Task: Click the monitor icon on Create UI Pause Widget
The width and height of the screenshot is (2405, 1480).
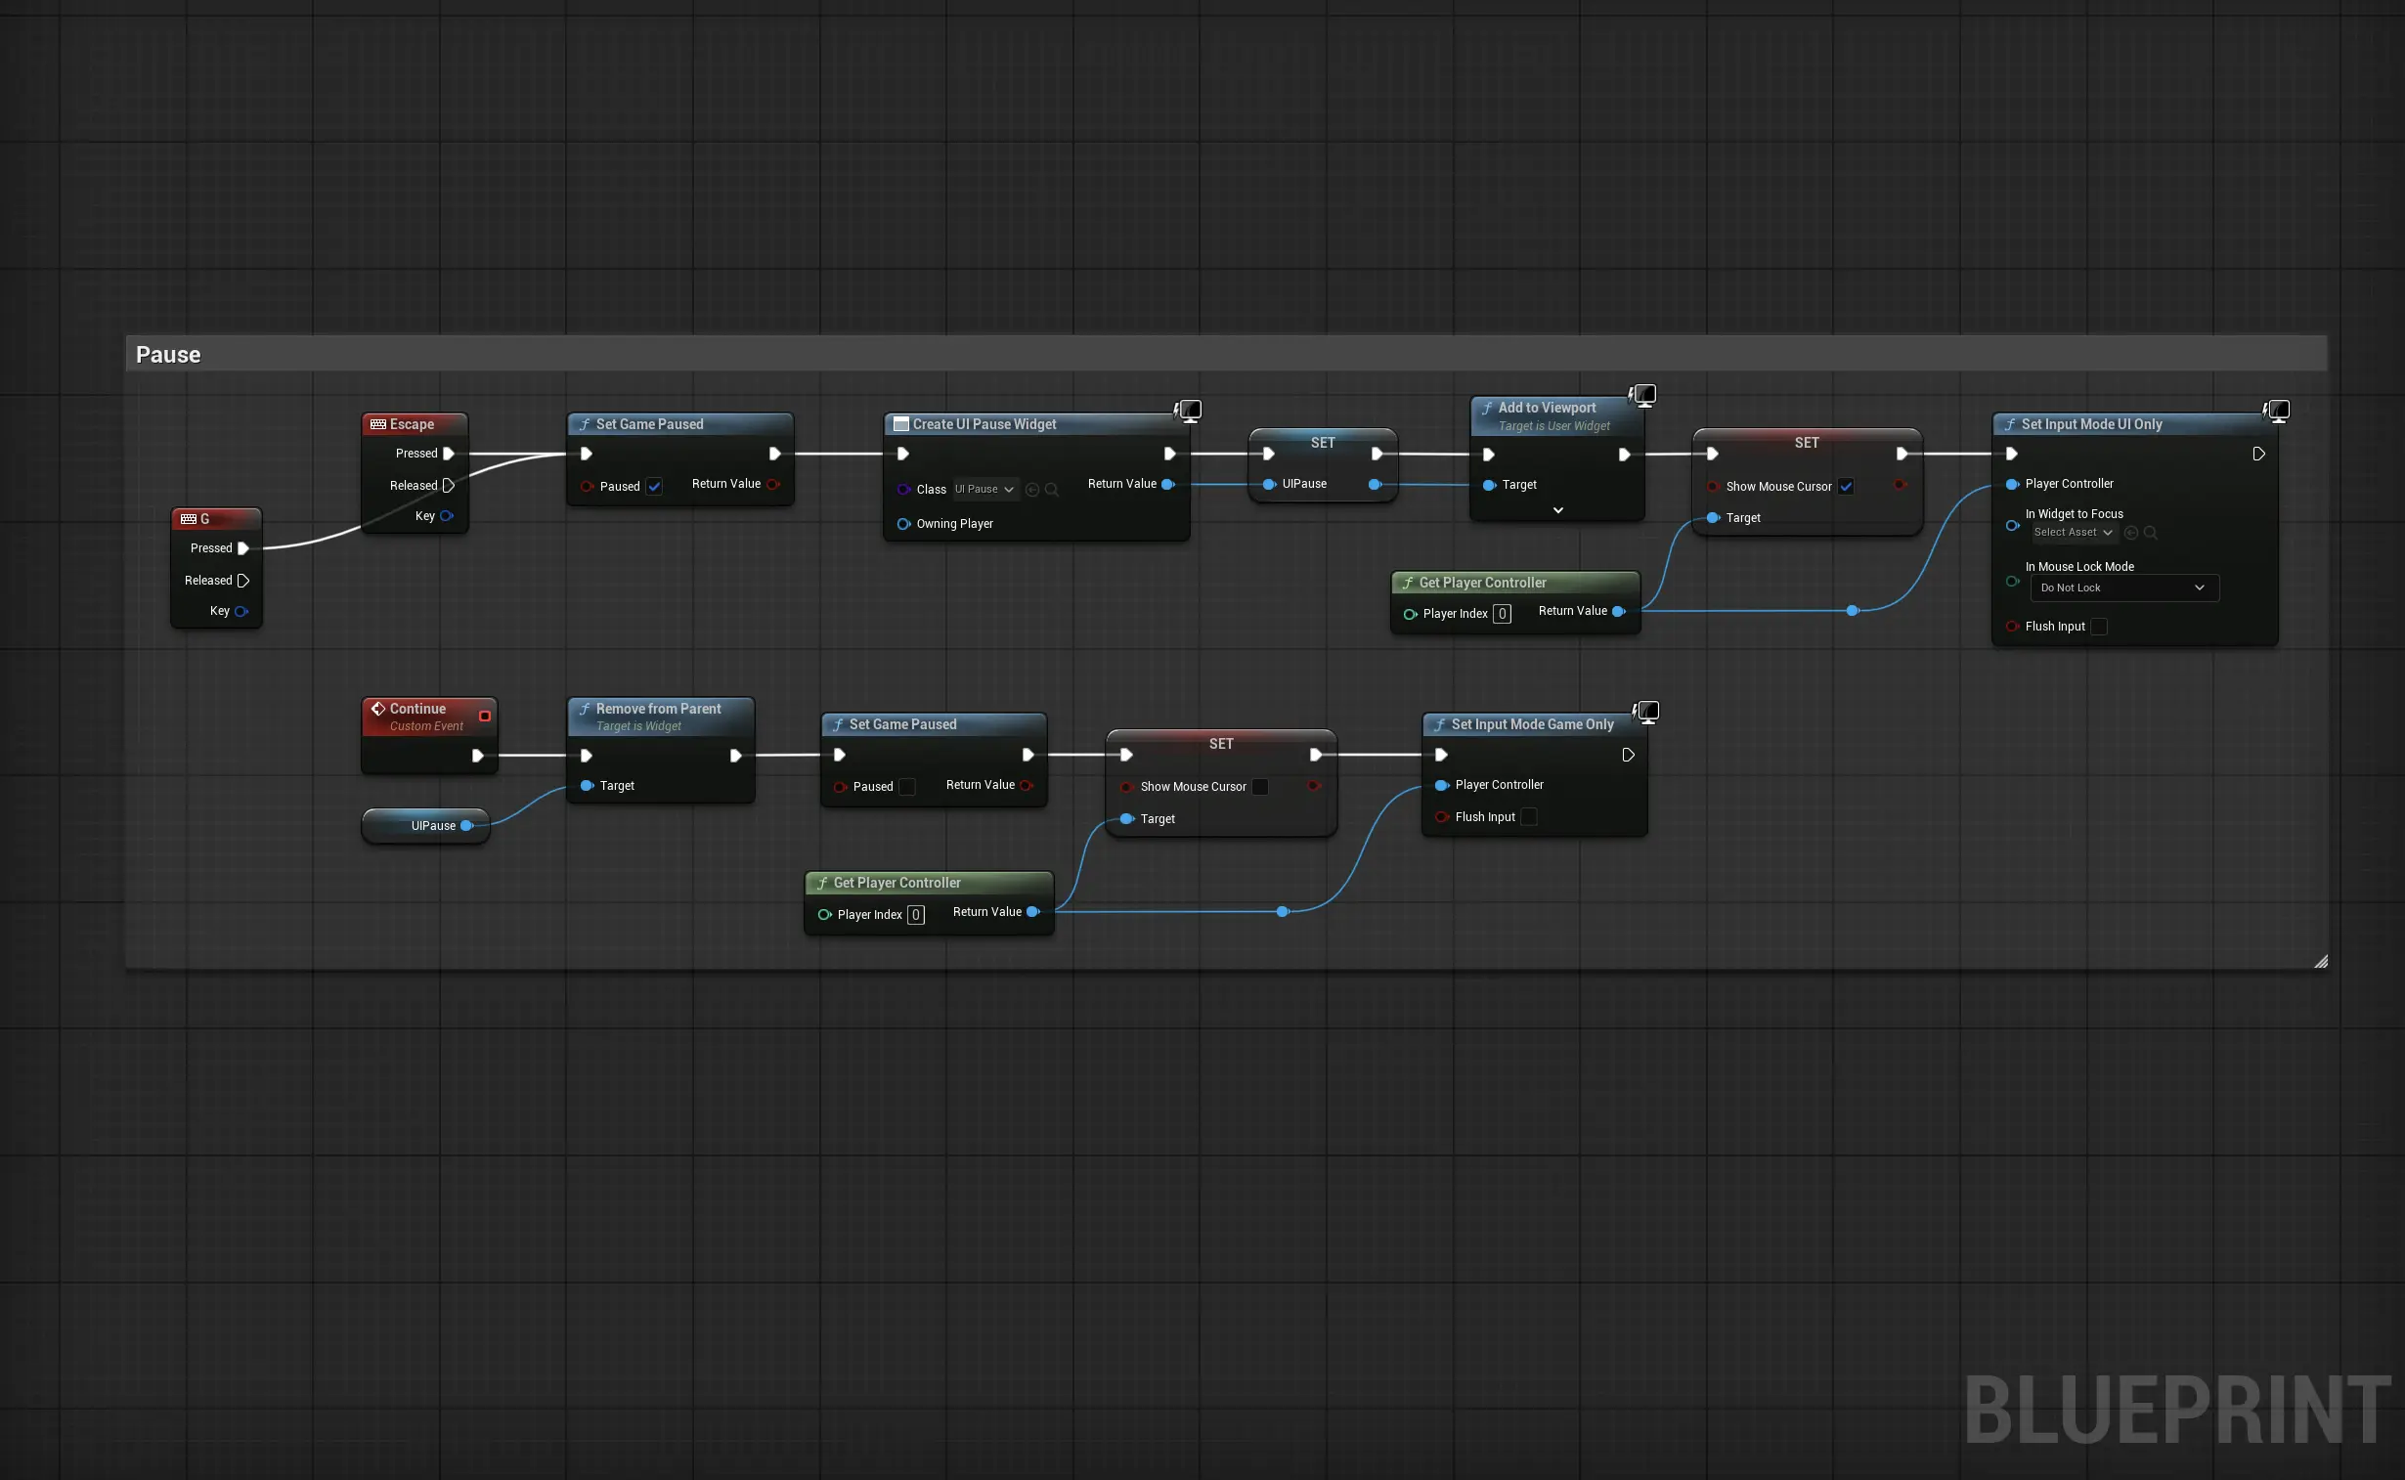Action: [1190, 412]
